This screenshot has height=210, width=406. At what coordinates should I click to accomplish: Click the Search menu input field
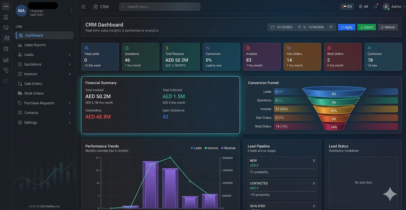160,7
